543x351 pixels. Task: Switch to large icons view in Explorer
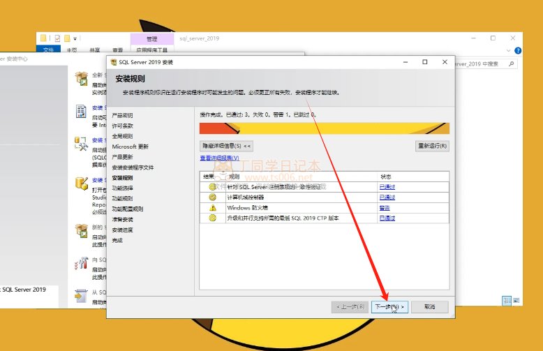(x=517, y=300)
